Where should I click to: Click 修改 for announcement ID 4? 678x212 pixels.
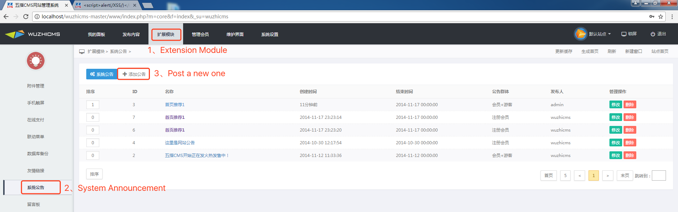615,143
